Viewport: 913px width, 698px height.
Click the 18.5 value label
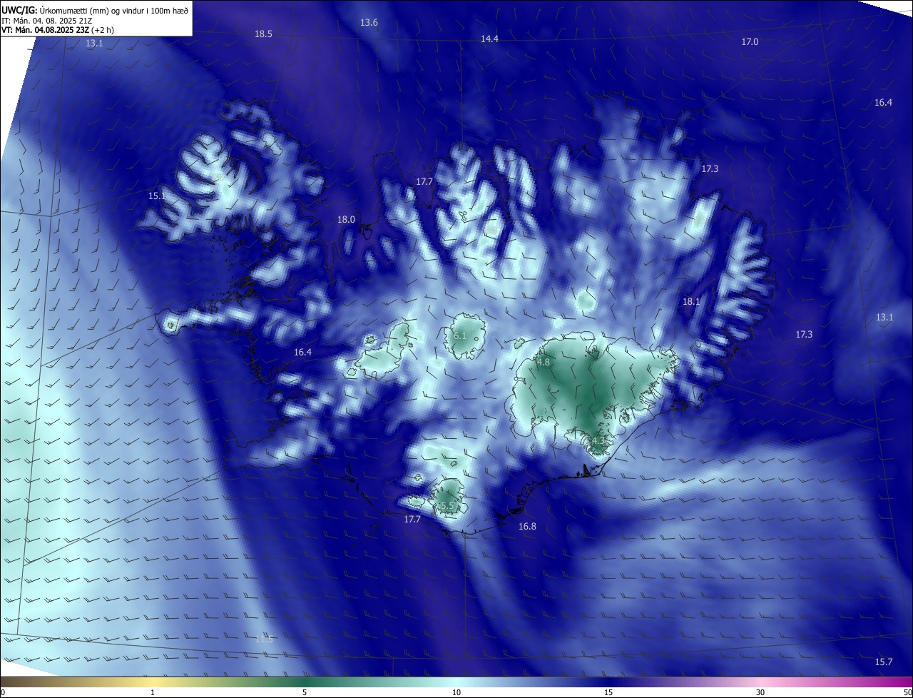(263, 34)
